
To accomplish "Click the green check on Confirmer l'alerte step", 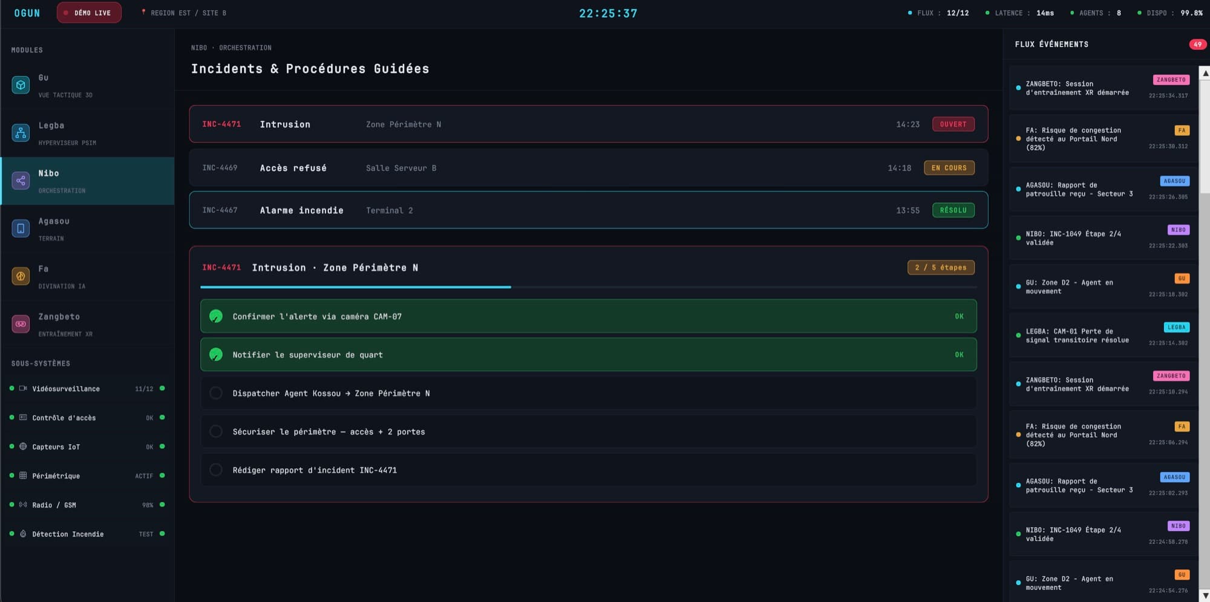I will (216, 316).
